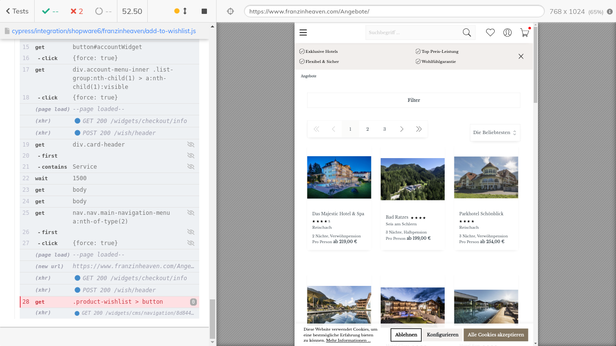Go to pagination page 3
The width and height of the screenshot is (616, 346).
click(x=385, y=129)
